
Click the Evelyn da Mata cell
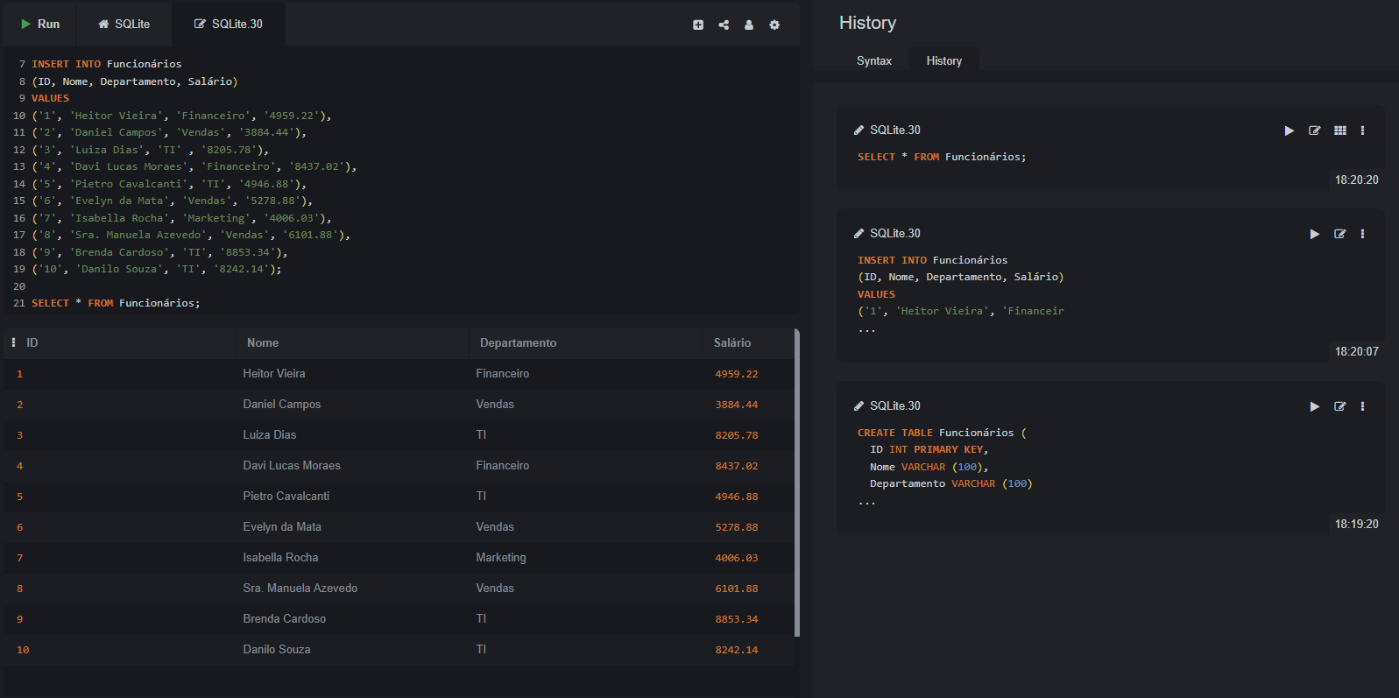pyautogui.click(x=282, y=527)
